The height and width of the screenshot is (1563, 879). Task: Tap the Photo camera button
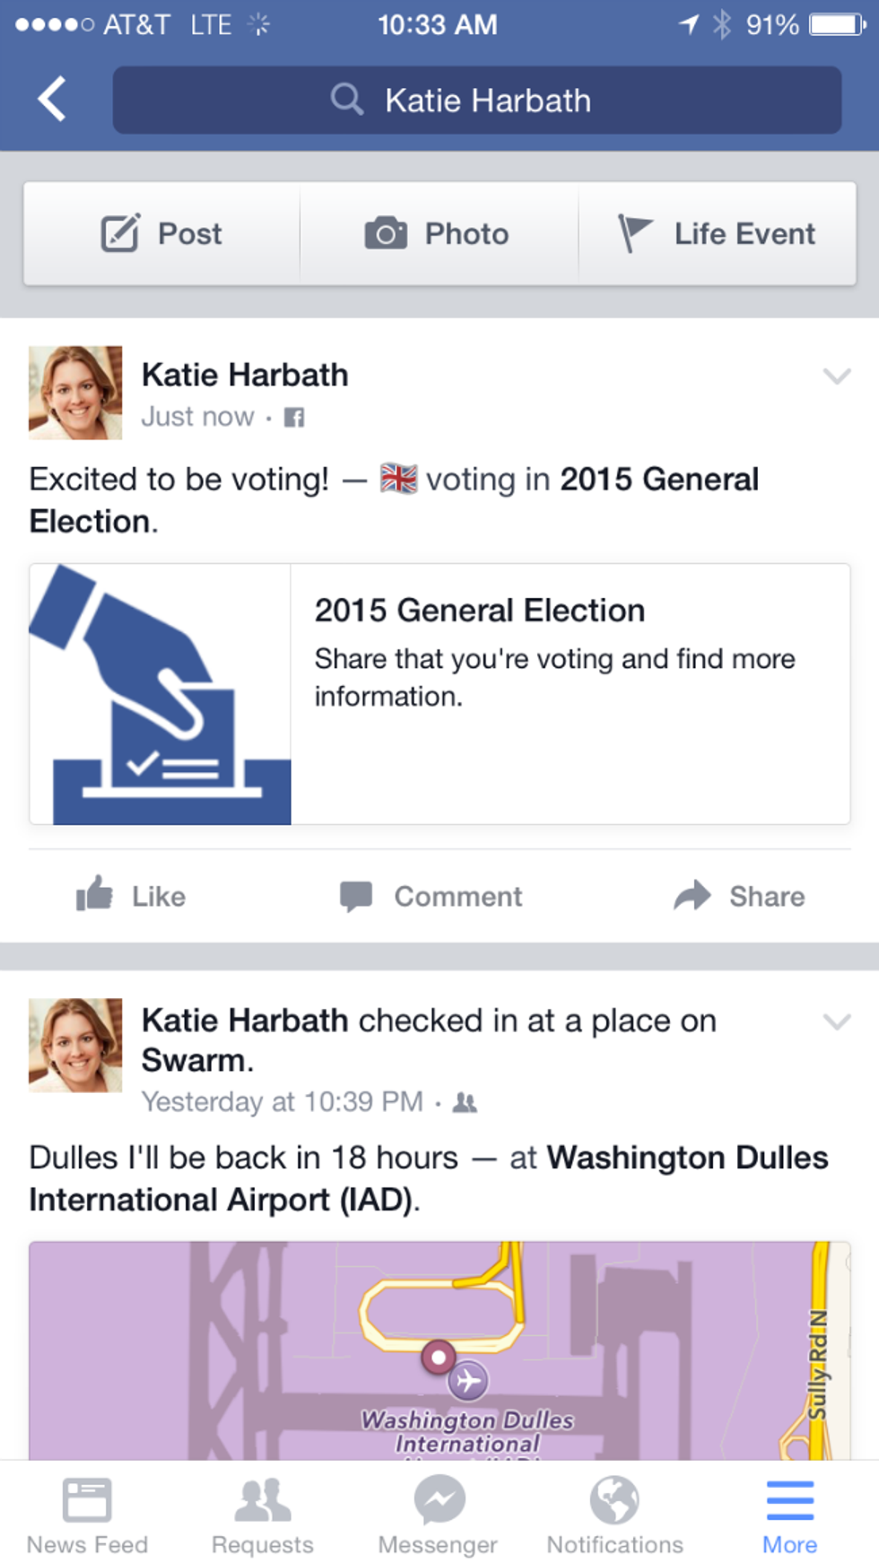pos(439,234)
